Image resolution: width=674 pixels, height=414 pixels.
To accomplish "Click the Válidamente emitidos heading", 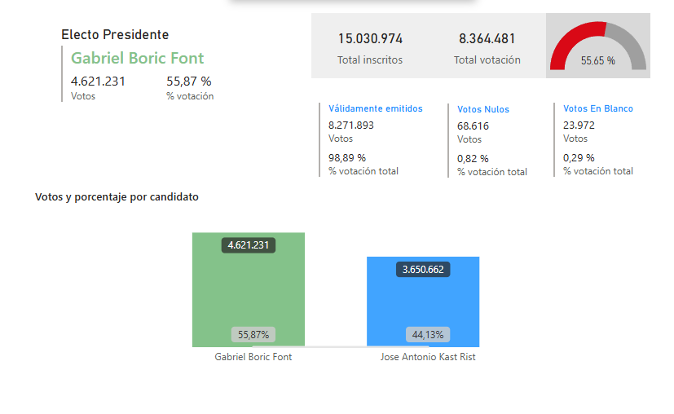I will 376,108.
